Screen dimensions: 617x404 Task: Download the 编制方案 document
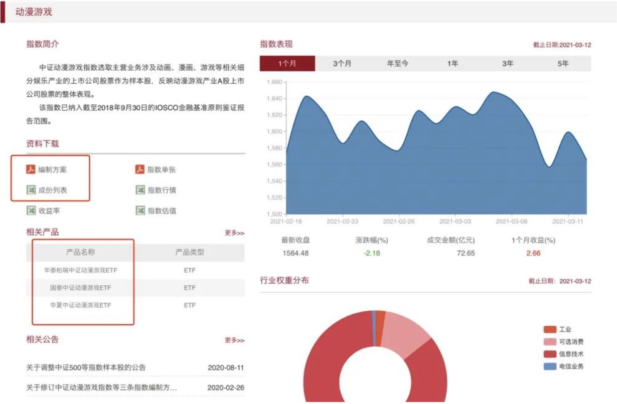pos(53,169)
